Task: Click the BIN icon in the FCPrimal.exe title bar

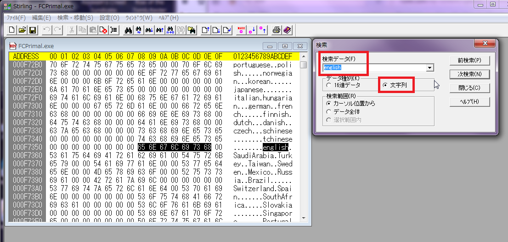Action: coord(13,45)
